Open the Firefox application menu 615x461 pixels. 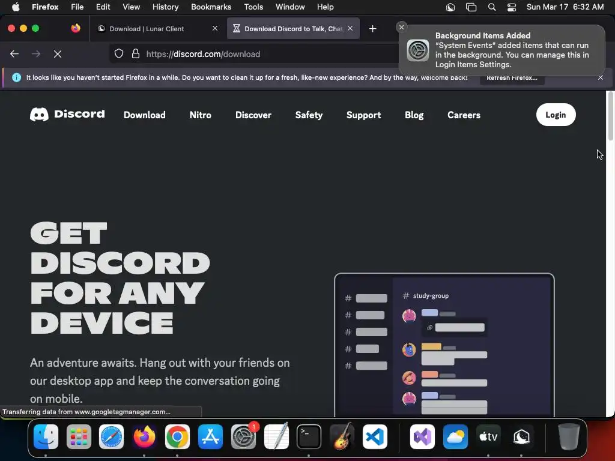pyautogui.click(x=45, y=7)
